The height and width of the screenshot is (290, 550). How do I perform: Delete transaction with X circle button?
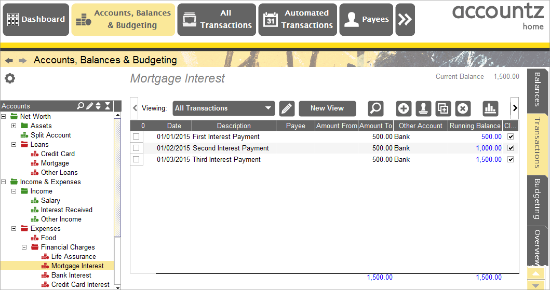(x=463, y=108)
